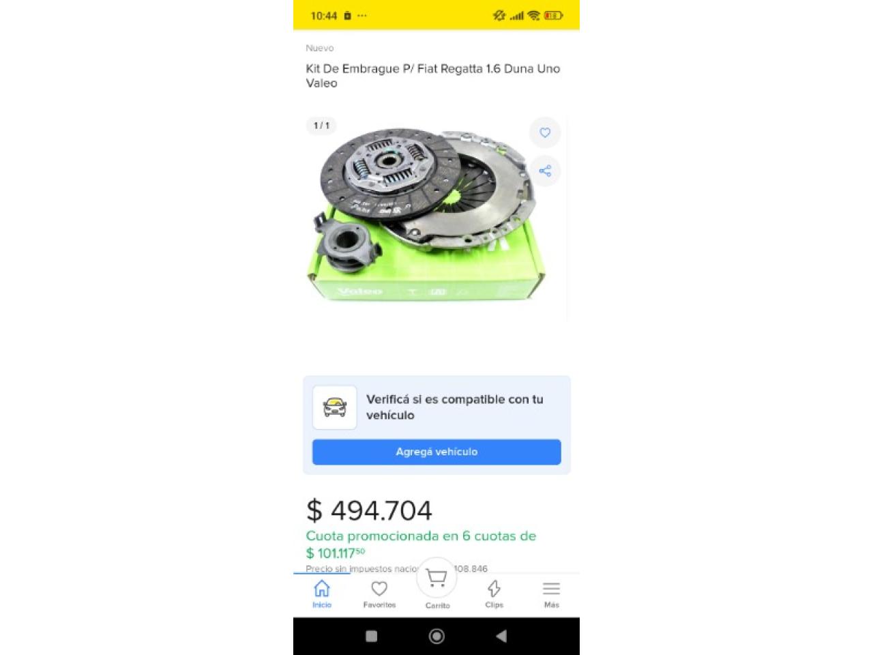Click the Cuota promocionada en 6 cuotas text
The height and width of the screenshot is (655, 873).
point(421,536)
